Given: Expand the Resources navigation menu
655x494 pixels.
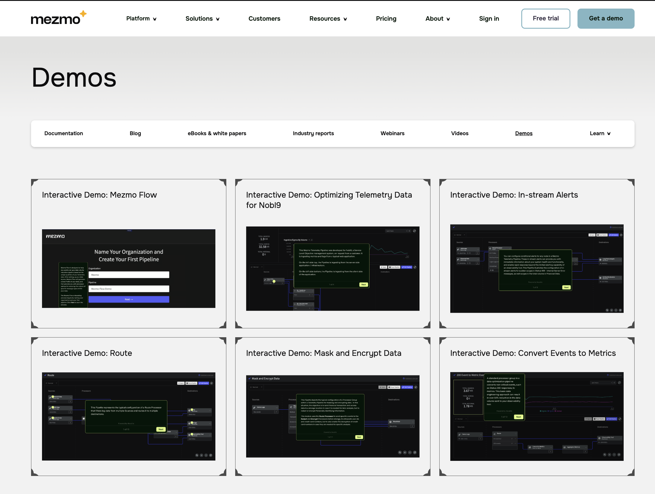Looking at the screenshot, I should coord(328,19).
